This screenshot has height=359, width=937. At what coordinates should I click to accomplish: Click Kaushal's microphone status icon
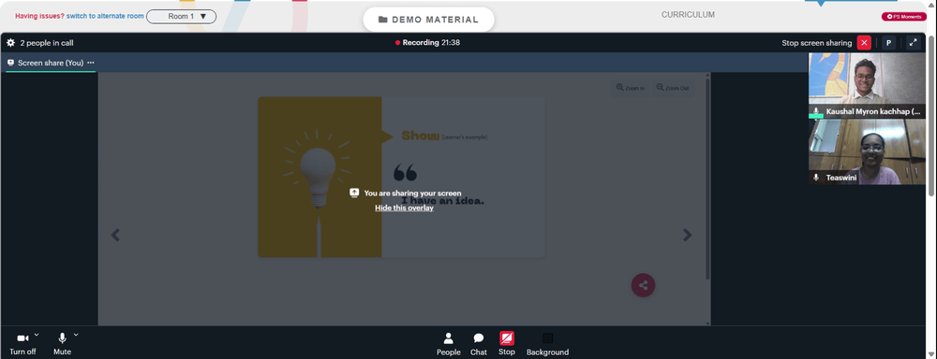(x=816, y=111)
